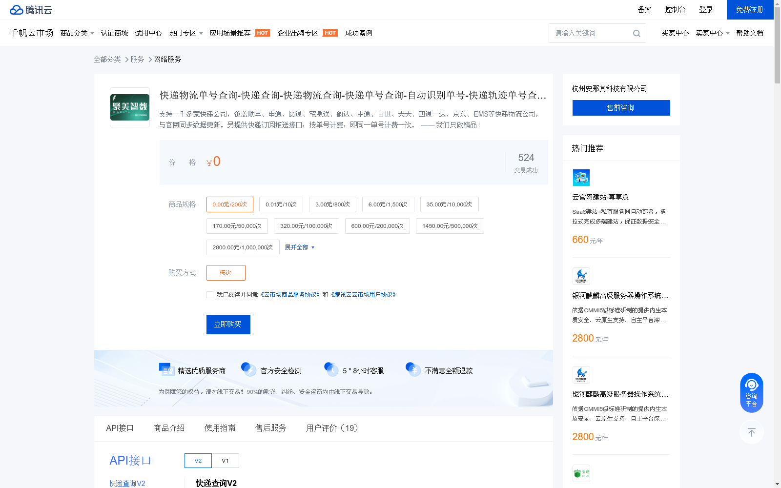Image resolution: width=781 pixels, height=488 pixels.
Task: Open the 腾讯云云市场用户协议 link
Action: point(364,295)
